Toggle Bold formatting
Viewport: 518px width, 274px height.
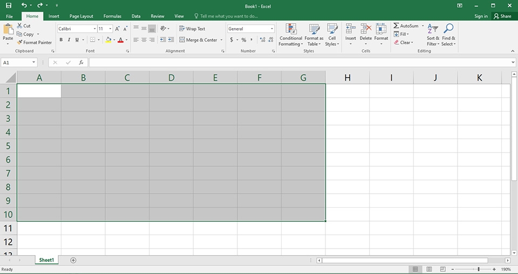pos(61,39)
